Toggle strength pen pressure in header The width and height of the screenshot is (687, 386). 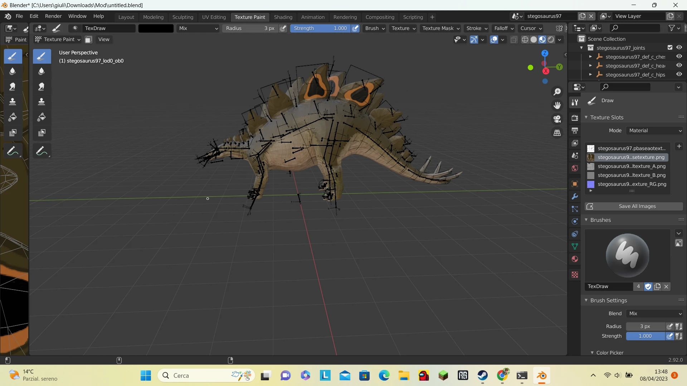355,28
